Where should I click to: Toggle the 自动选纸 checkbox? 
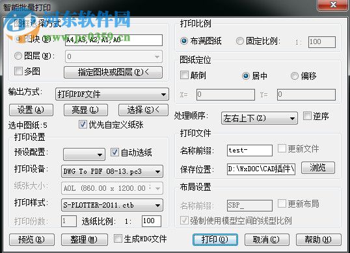click(x=114, y=152)
